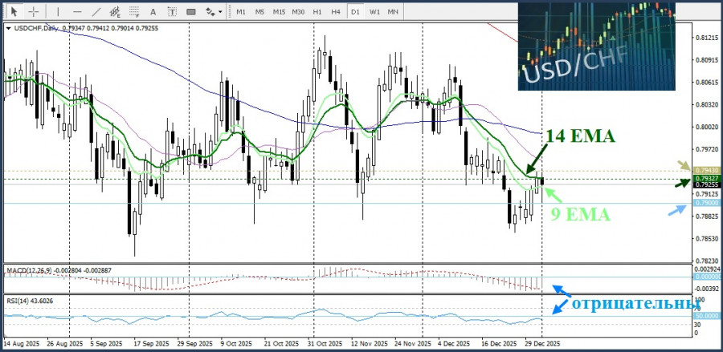Select the Fibonacci retracement tool
The image size is (723, 352).
point(136,11)
